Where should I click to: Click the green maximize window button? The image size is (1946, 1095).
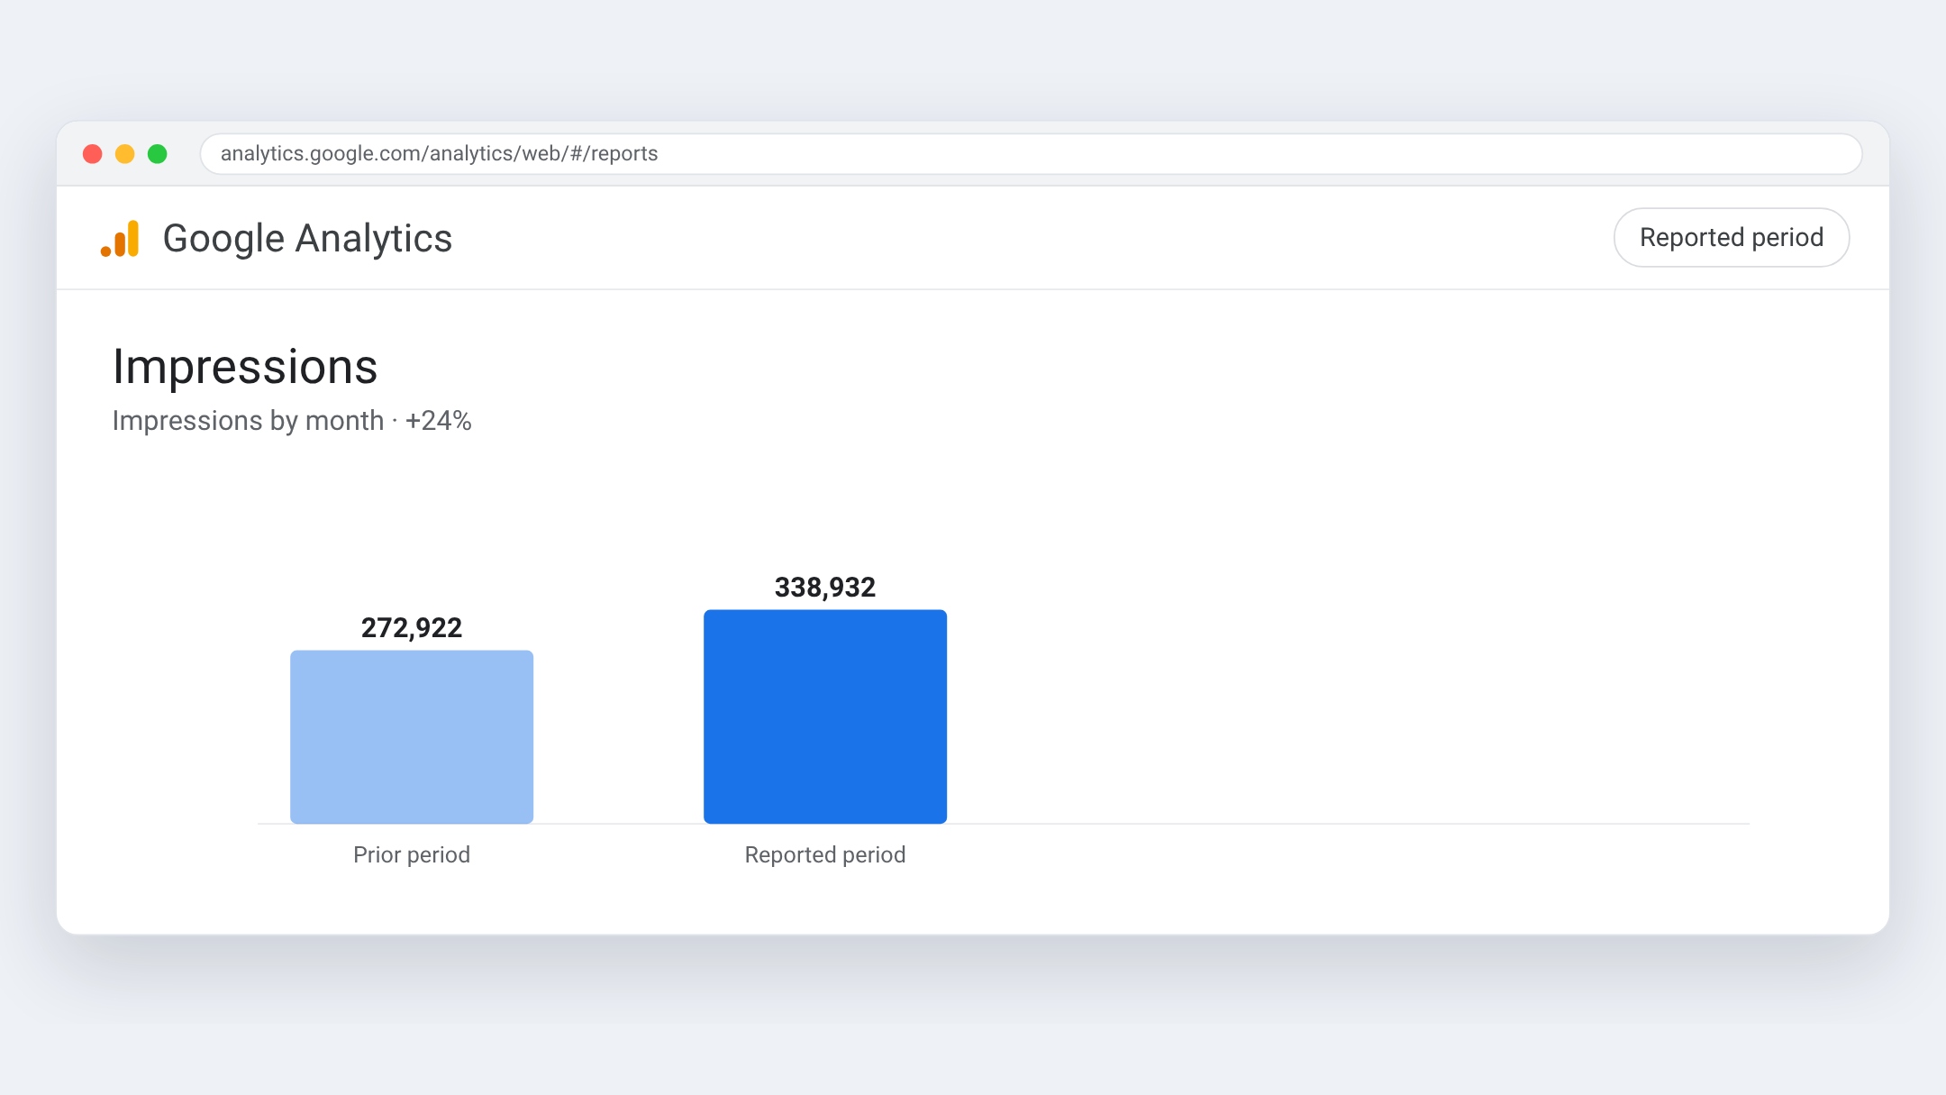click(157, 154)
